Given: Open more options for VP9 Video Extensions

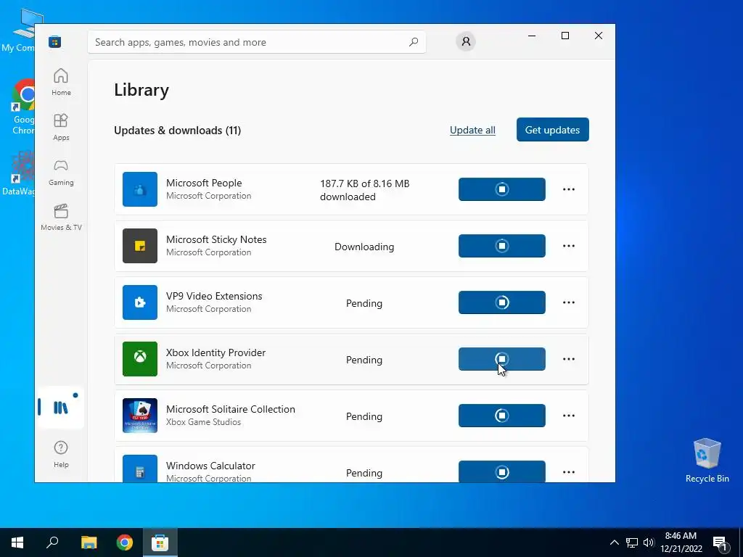Looking at the screenshot, I should pos(569,302).
